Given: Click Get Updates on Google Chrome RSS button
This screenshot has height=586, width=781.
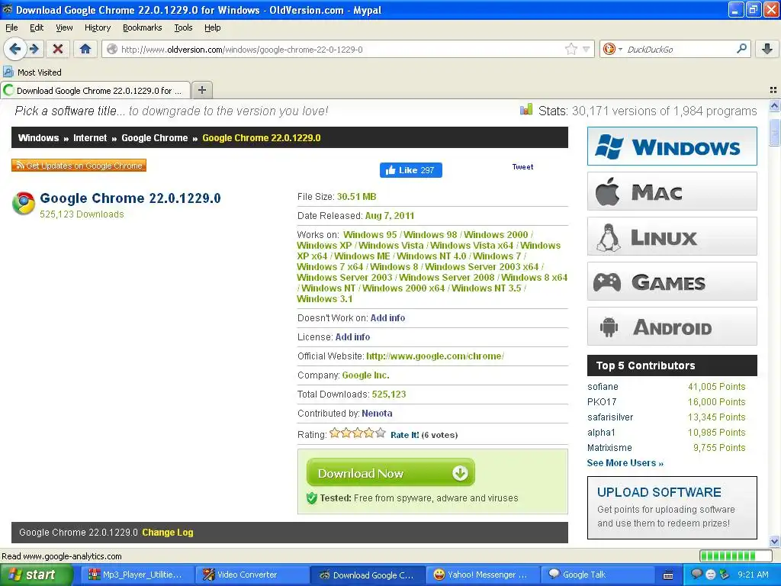Looking at the screenshot, I should (x=79, y=166).
